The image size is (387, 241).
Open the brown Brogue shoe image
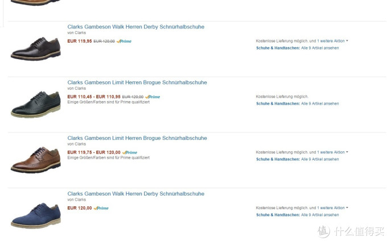click(x=35, y=160)
